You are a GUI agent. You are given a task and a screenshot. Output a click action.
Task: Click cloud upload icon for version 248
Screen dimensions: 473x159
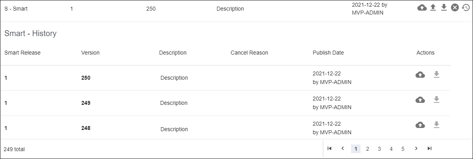point(420,125)
